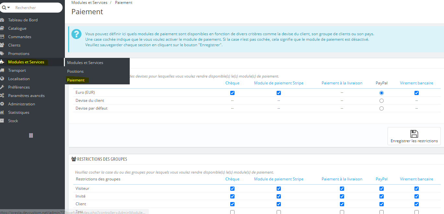Click the search magnifier icon

4,7
